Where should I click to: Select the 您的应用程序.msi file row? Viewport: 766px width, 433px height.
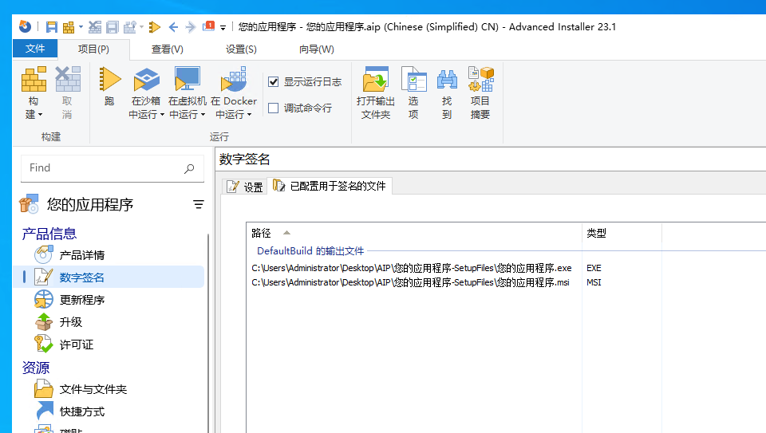410,282
